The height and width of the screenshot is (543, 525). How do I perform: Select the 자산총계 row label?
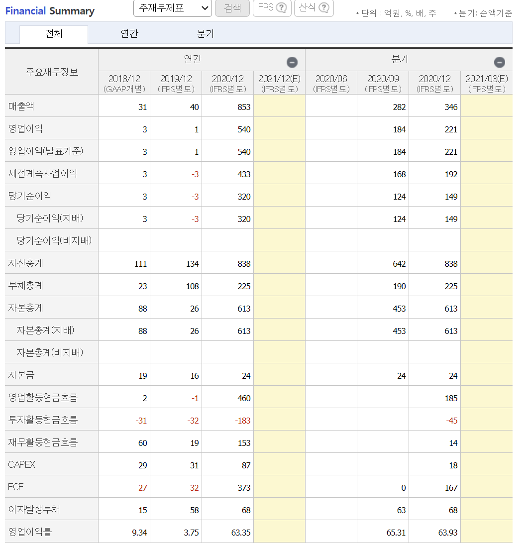point(25,263)
